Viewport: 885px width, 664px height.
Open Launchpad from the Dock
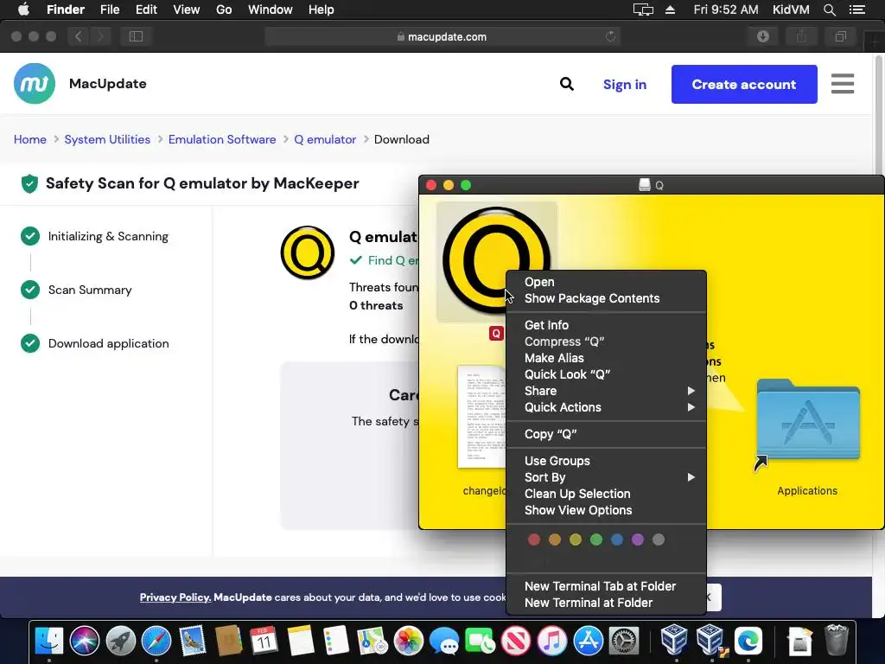coord(121,641)
